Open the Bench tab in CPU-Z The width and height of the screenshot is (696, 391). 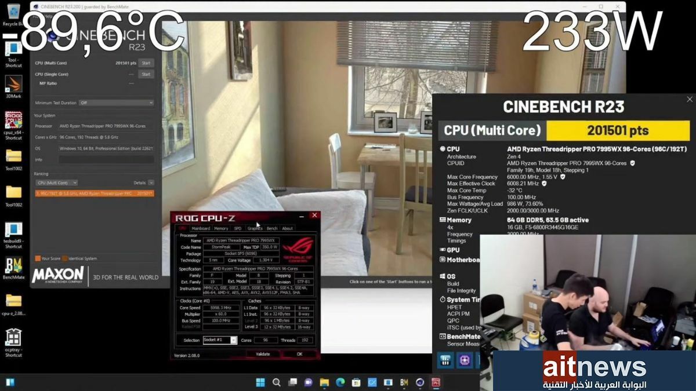273,229
